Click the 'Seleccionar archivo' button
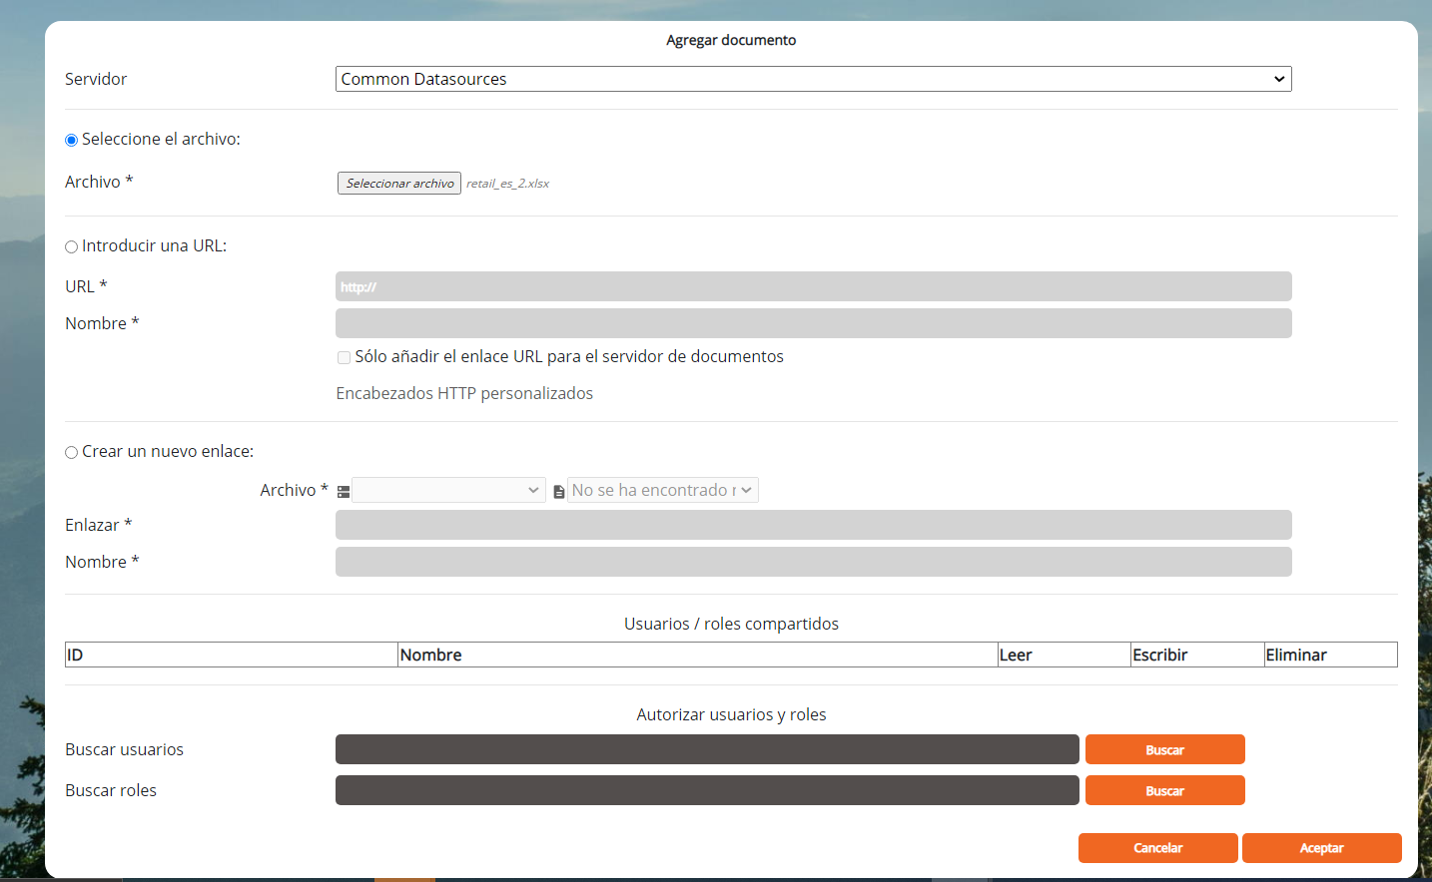The width and height of the screenshot is (1432, 882). [x=399, y=184]
